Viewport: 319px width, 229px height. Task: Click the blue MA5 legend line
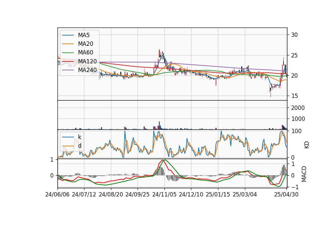(68, 36)
